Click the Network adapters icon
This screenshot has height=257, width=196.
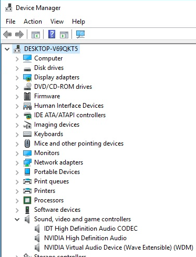tap(27, 162)
